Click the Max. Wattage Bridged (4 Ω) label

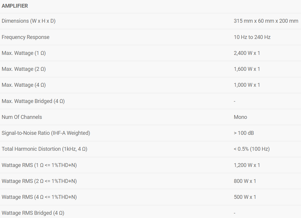(33, 101)
